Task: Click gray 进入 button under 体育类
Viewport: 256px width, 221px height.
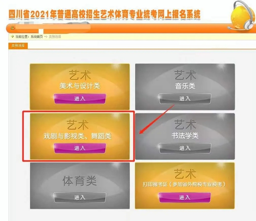Action: [80, 198]
